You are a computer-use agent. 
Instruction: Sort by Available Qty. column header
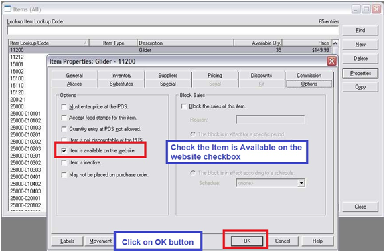tap(258, 43)
